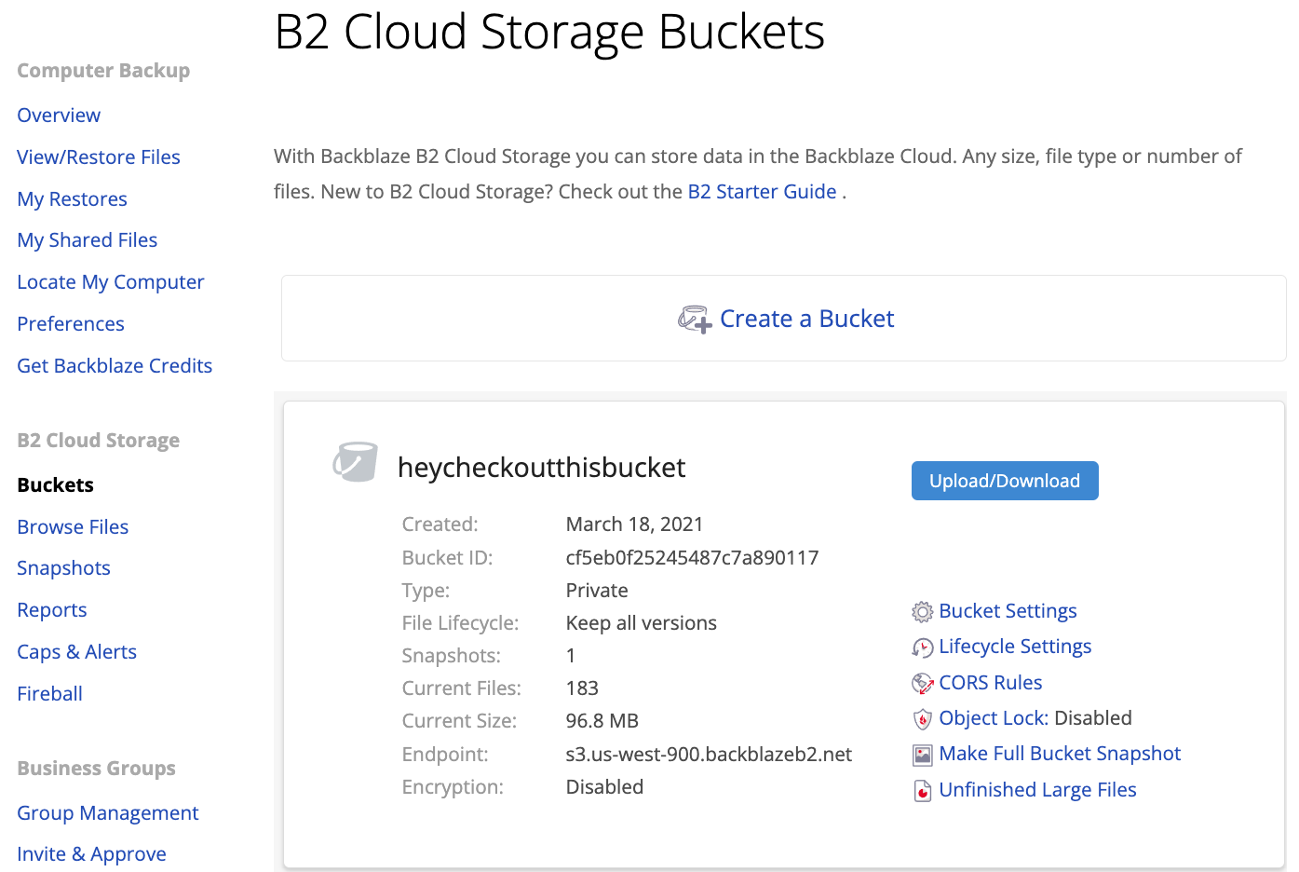
Task: Click the picture icon for Bucket Snapshot
Action: [922, 755]
